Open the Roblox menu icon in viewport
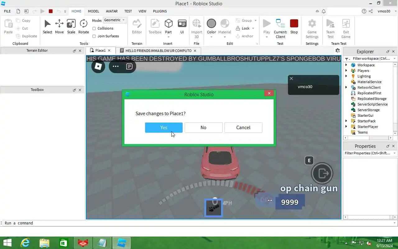Screen dimensions: 398x249 click(x=98, y=66)
